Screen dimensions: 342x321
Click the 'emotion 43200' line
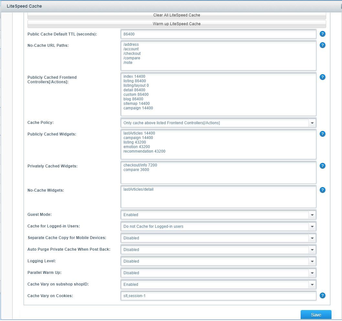[x=137, y=147]
